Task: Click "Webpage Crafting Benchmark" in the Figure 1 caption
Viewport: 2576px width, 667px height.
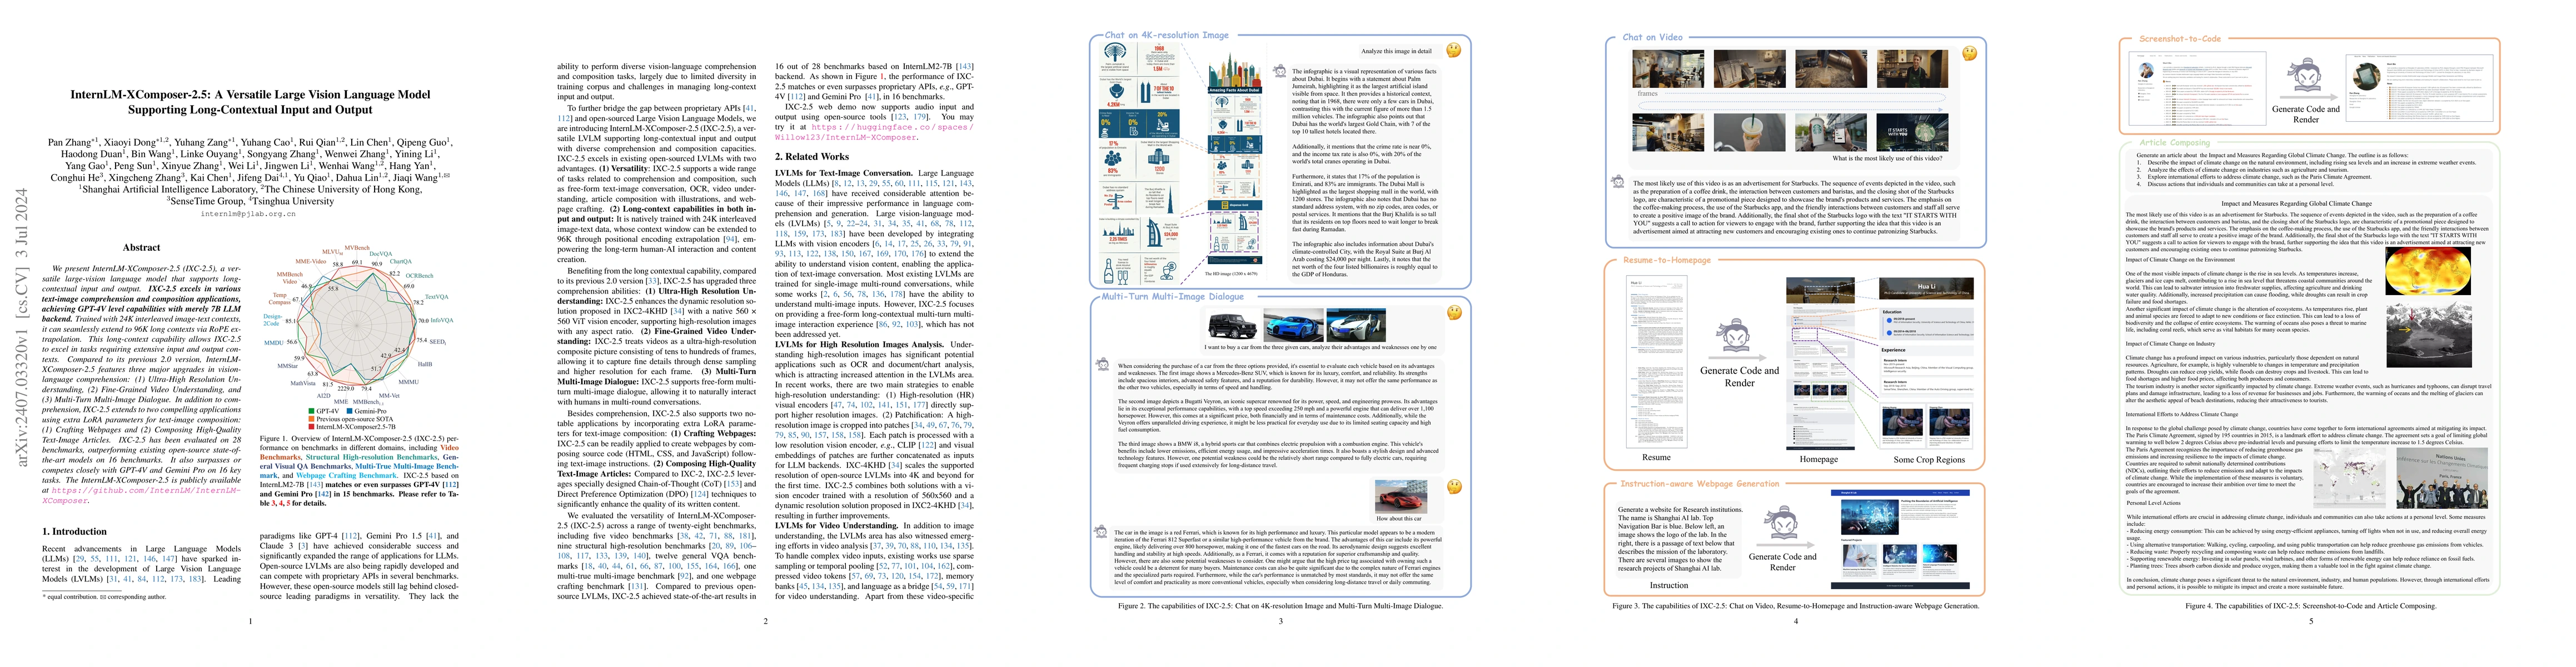Action: (347, 475)
